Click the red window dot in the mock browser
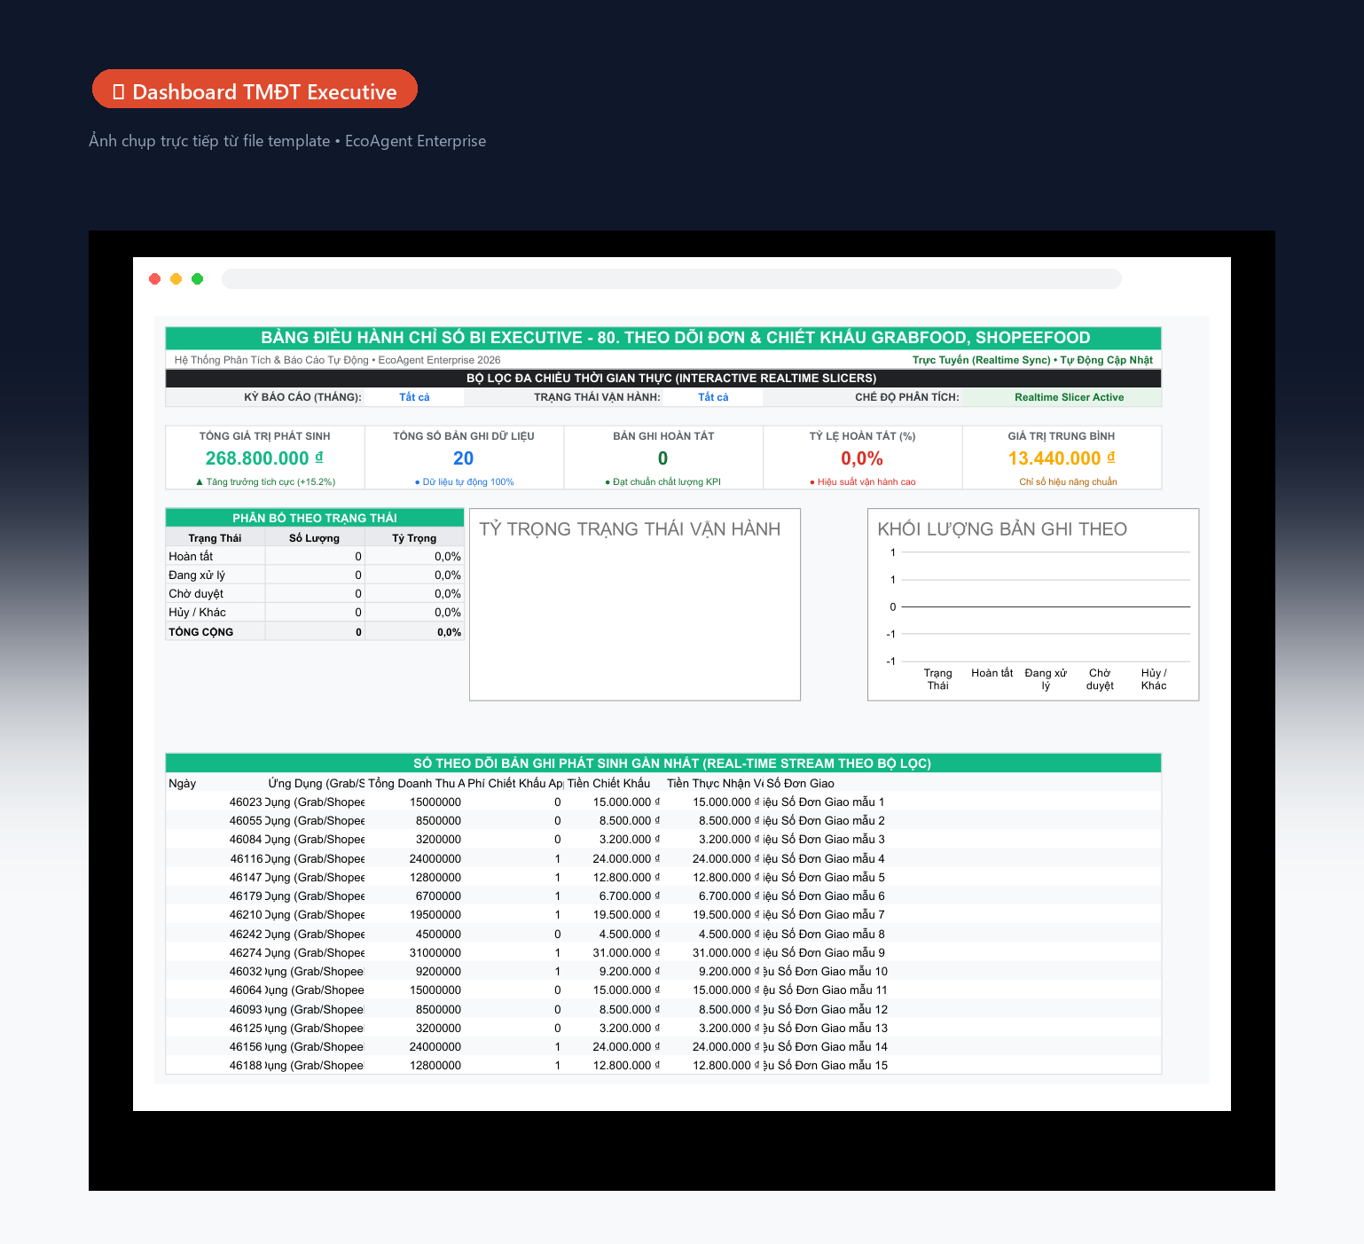The height and width of the screenshot is (1244, 1364). click(x=155, y=279)
